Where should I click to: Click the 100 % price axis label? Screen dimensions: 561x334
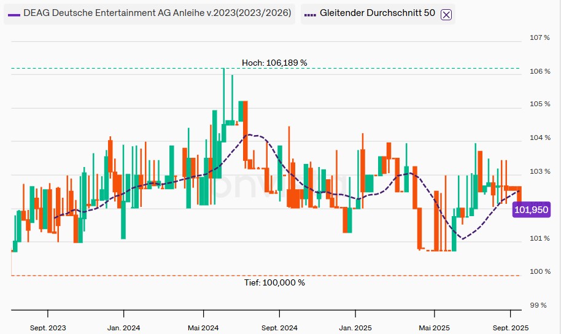(x=540, y=272)
